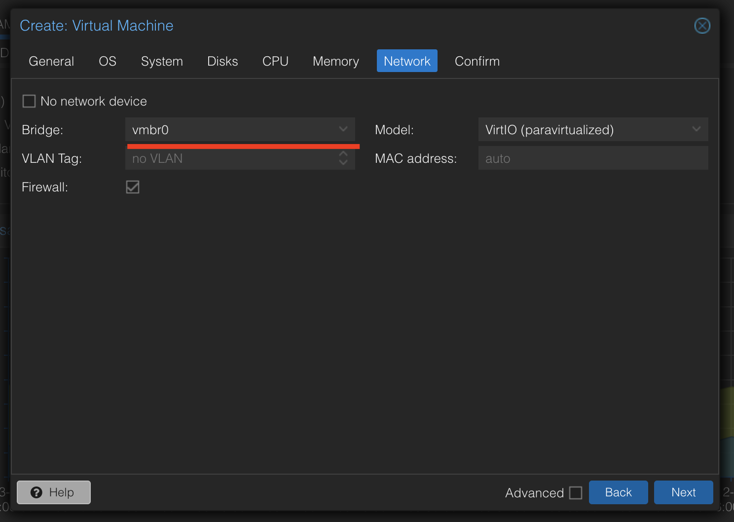Select the CPU tab
Viewport: 734px width, 522px height.
tap(275, 61)
